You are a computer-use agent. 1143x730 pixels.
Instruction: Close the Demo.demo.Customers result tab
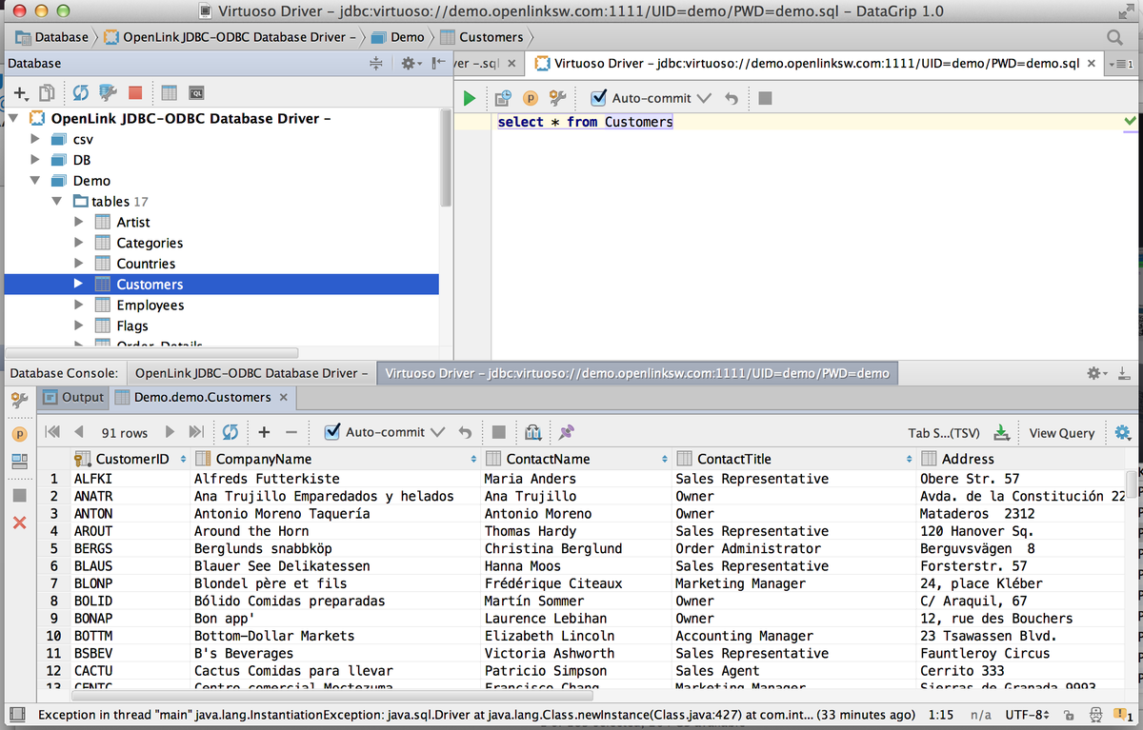pyautogui.click(x=283, y=397)
